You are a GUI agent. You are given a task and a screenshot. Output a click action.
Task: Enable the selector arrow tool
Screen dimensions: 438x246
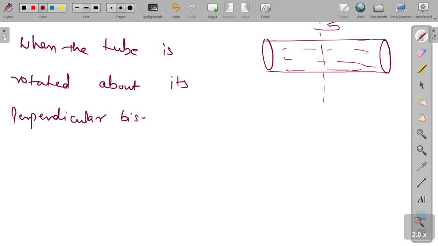coord(421,85)
